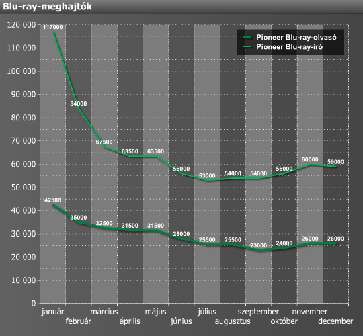Click the 80 000 y-axis value

(x=24, y=118)
